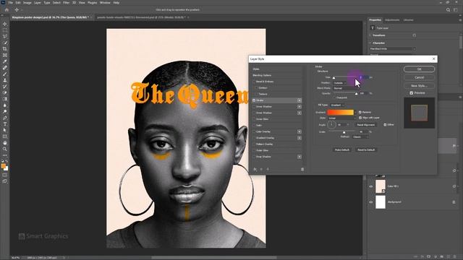Open the Window menu
This screenshot has height=260, width=463.
[x=105, y=3]
